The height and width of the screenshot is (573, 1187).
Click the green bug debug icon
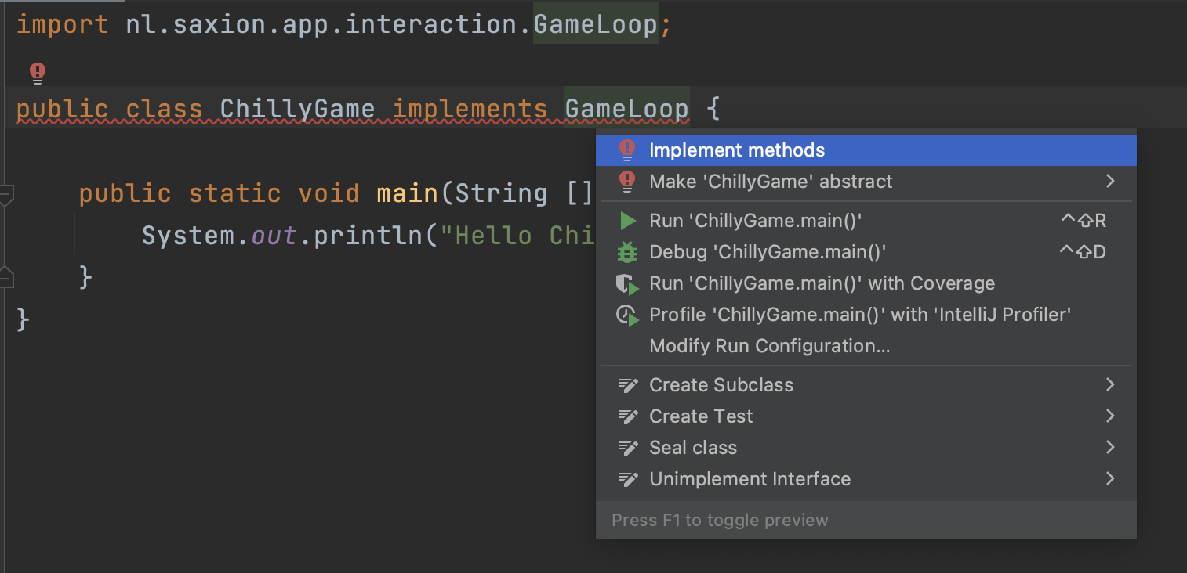(x=627, y=252)
